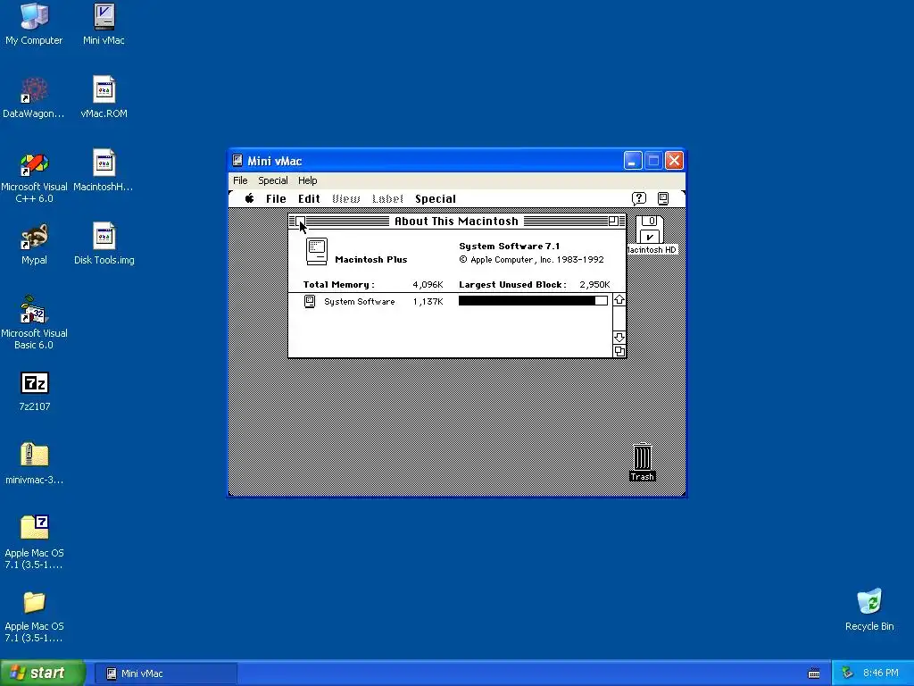Click the System Software 7.1 text
Viewport: 914px width, 686px height.
[x=510, y=247]
